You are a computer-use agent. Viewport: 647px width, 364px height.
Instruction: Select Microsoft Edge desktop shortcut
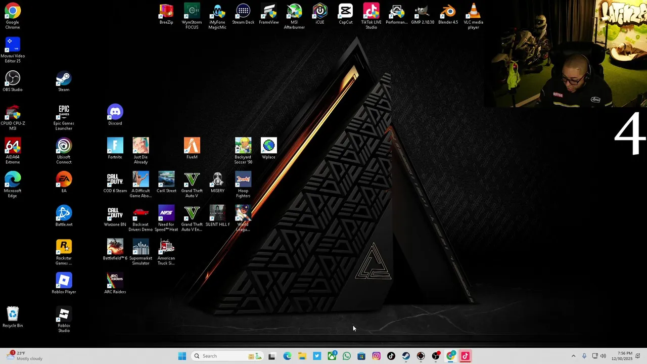[x=13, y=185]
